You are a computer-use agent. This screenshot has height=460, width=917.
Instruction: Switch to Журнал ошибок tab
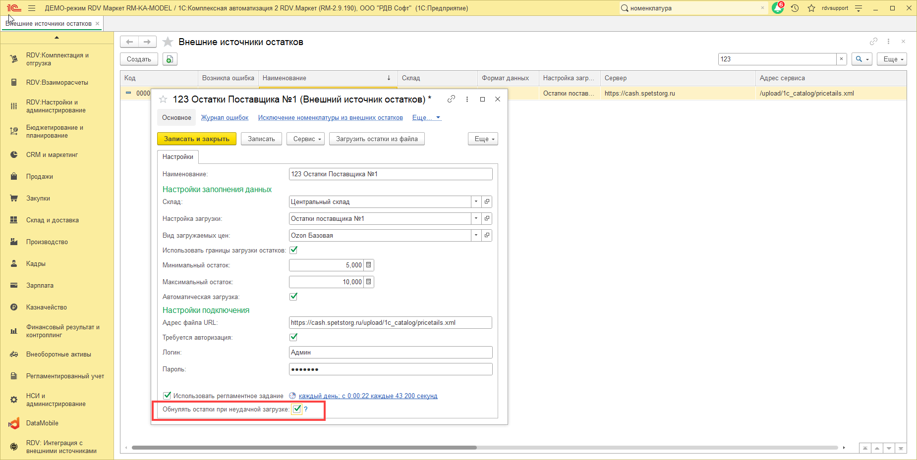[x=225, y=118]
